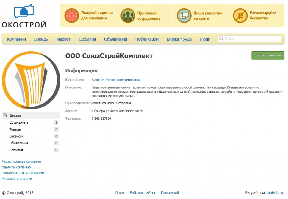The height and width of the screenshot is (199, 288).
Task: Click the brick wall icon
Action: click(72, 16)
